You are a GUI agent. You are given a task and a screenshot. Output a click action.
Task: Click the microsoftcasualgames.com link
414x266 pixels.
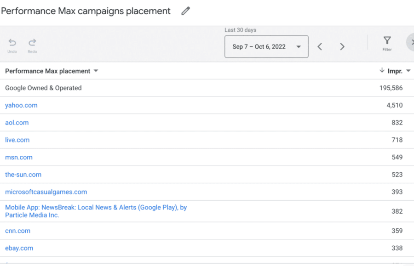46,192
